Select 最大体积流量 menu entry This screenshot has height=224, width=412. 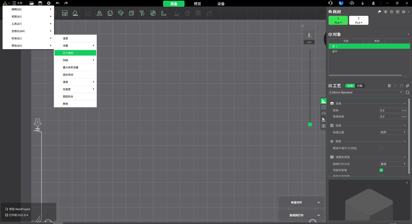tap(75, 67)
